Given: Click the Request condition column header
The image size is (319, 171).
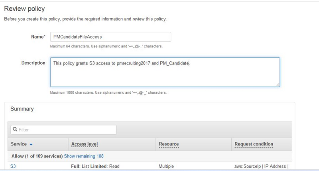Looking at the screenshot, I should (x=254, y=144).
